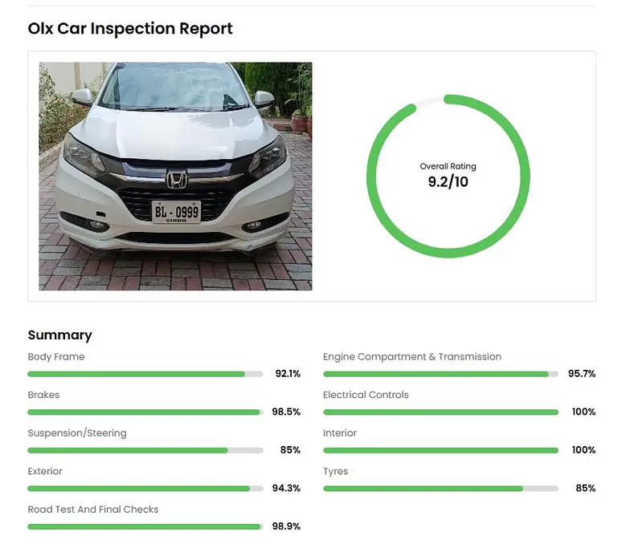The width and height of the screenshot is (642, 560).
Task: Open the Road Test And Final Checks label
Action: click(x=93, y=509)
